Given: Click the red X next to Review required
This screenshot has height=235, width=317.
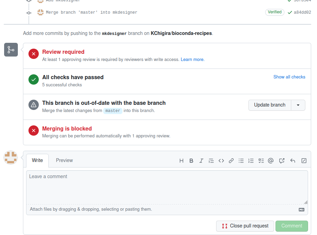Looking at the screenshot, I should 34,54.
